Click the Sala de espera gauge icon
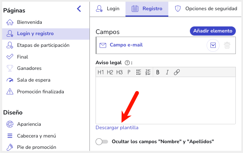 10,80
